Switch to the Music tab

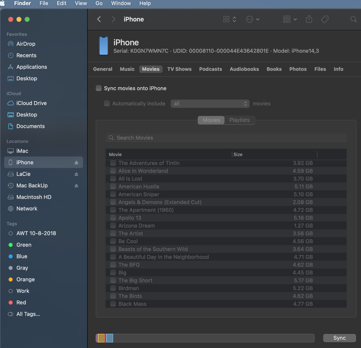click(x=127, y=69)
